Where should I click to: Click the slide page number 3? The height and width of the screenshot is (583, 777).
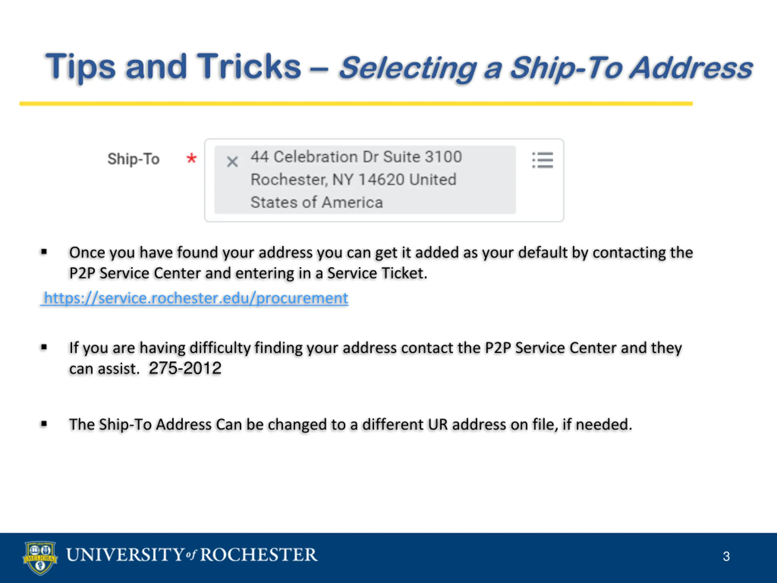point(726,556)
